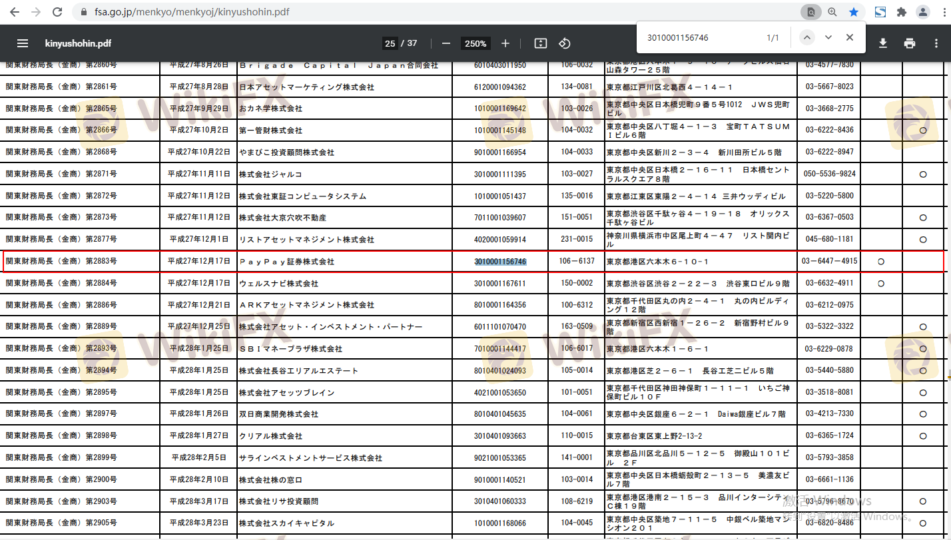Image resolution: width=951 pixels, height=540 pixels.
Task: Open the PDF sidebar hamburger menu
Action: click(x=23, y=43)
